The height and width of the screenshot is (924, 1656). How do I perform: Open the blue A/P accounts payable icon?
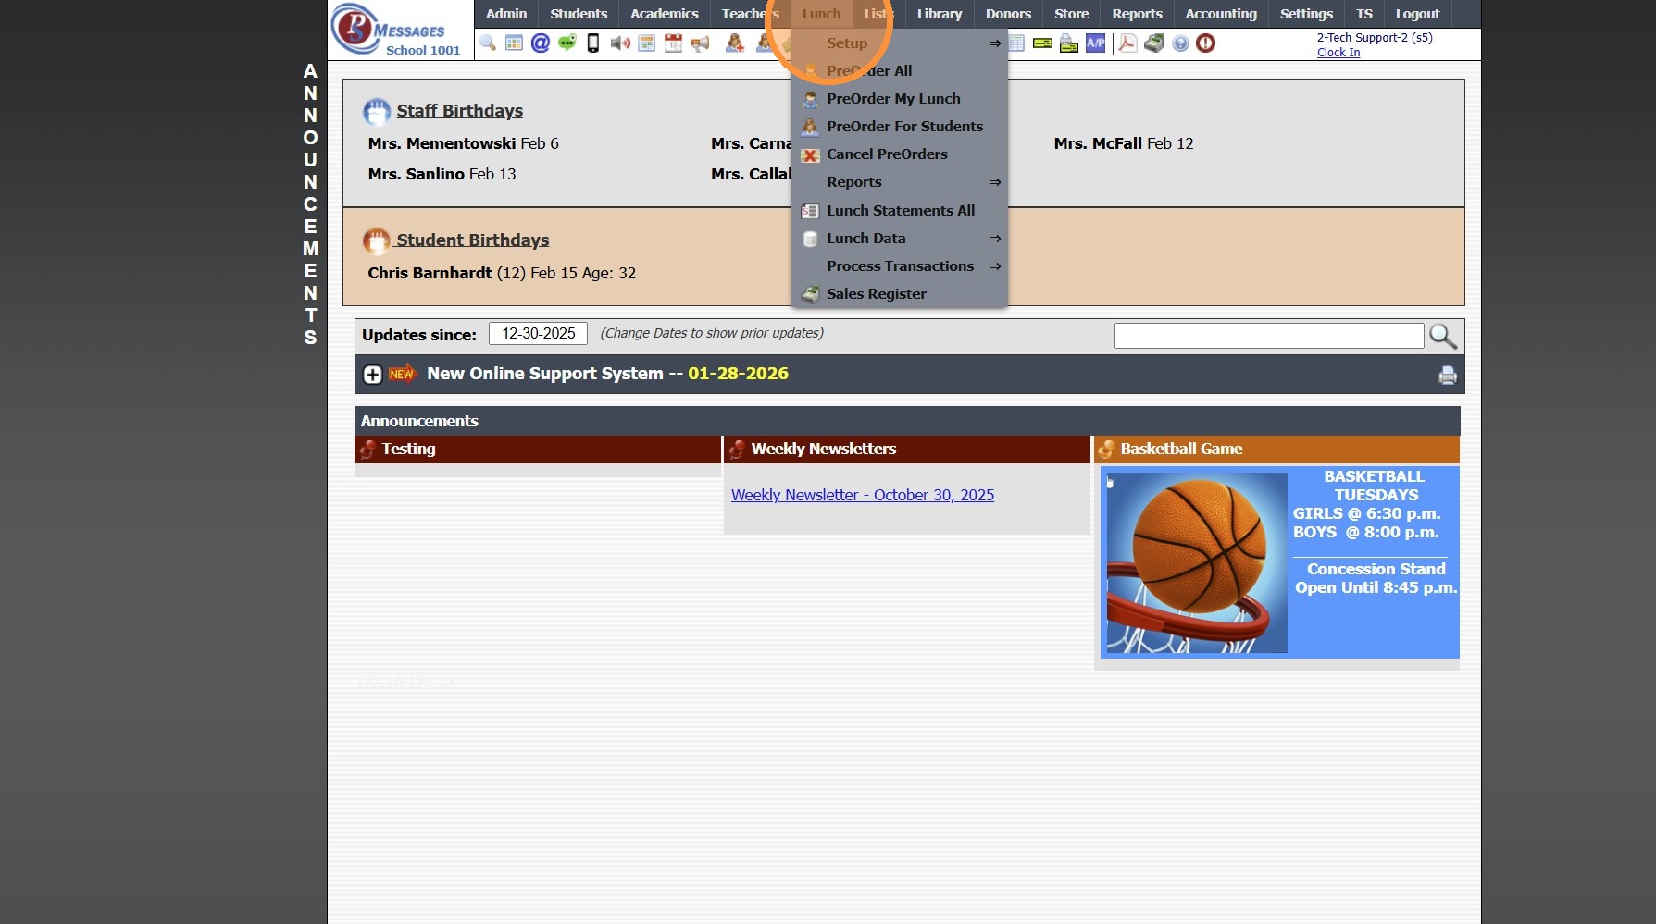1095,43
